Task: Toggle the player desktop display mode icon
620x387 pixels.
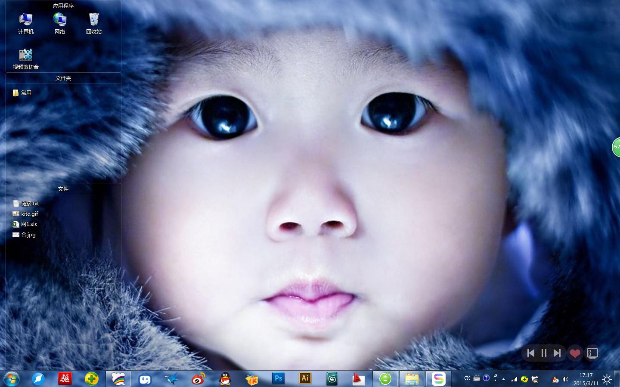Action: click(592, 353)
